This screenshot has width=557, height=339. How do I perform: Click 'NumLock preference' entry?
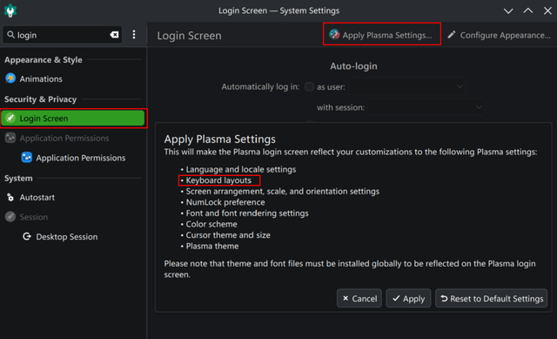coord(225,202)
